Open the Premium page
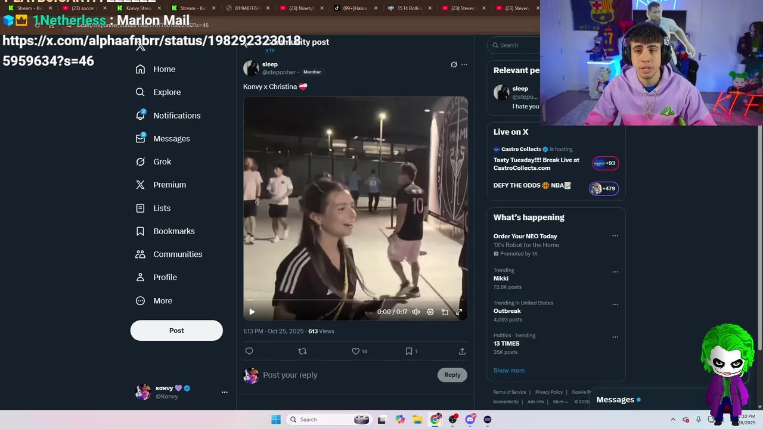 [161, 185]
